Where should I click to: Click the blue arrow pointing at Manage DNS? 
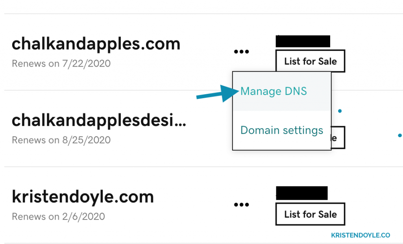(217, 94)
